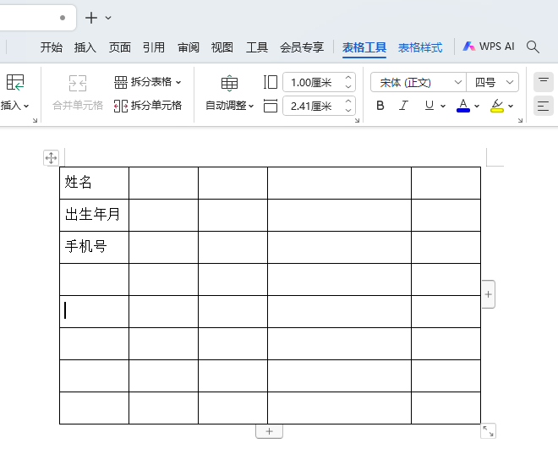Click the 手机号 cell
558x471 pixels.
pyautogui.click(x=95, y=247)
